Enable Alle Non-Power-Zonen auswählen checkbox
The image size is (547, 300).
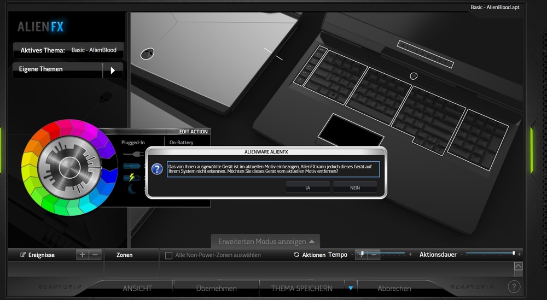pyautogui.click(x=169, y=255)
